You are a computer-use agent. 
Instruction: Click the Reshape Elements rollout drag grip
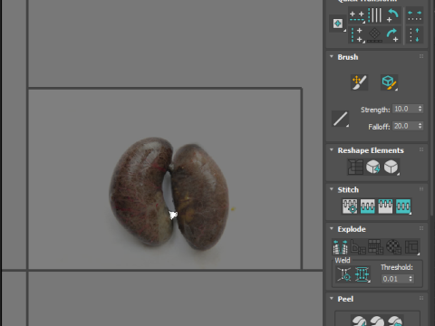pyautogui.click(x=421, y=149)
